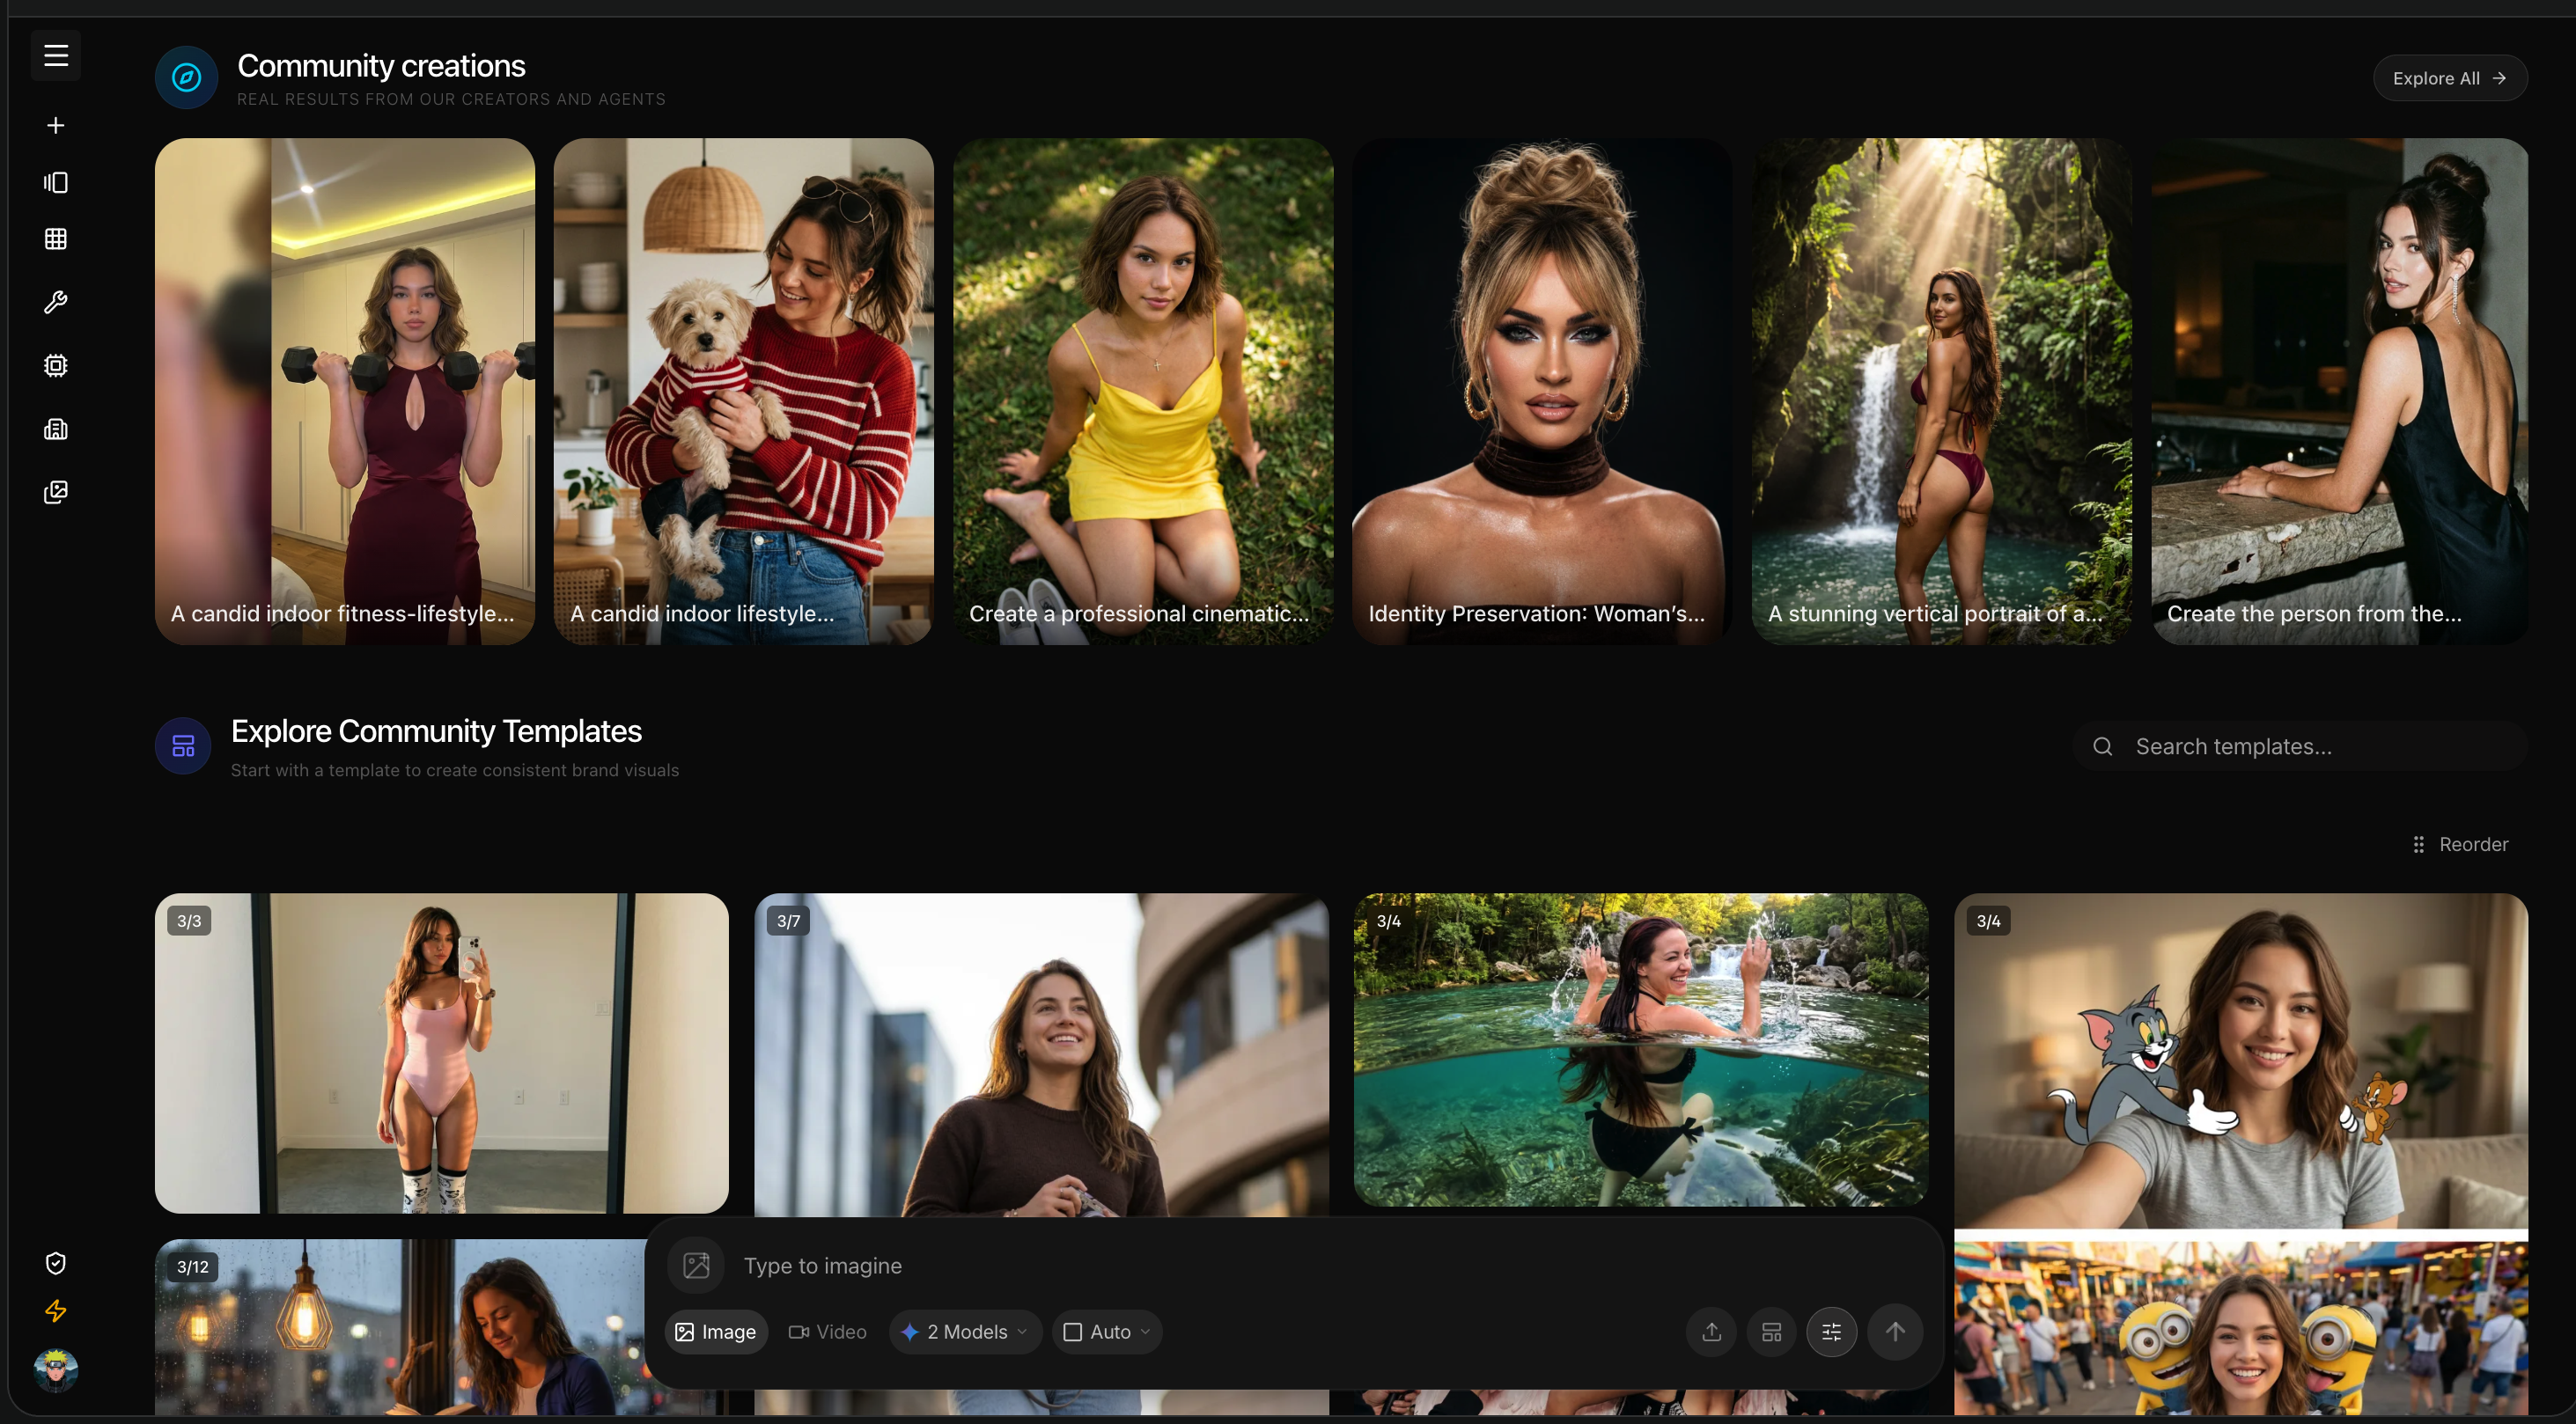Screen dimensions: 2576x1424
Task: Switch generation mode to Video
Action: tap(827, 1332)
